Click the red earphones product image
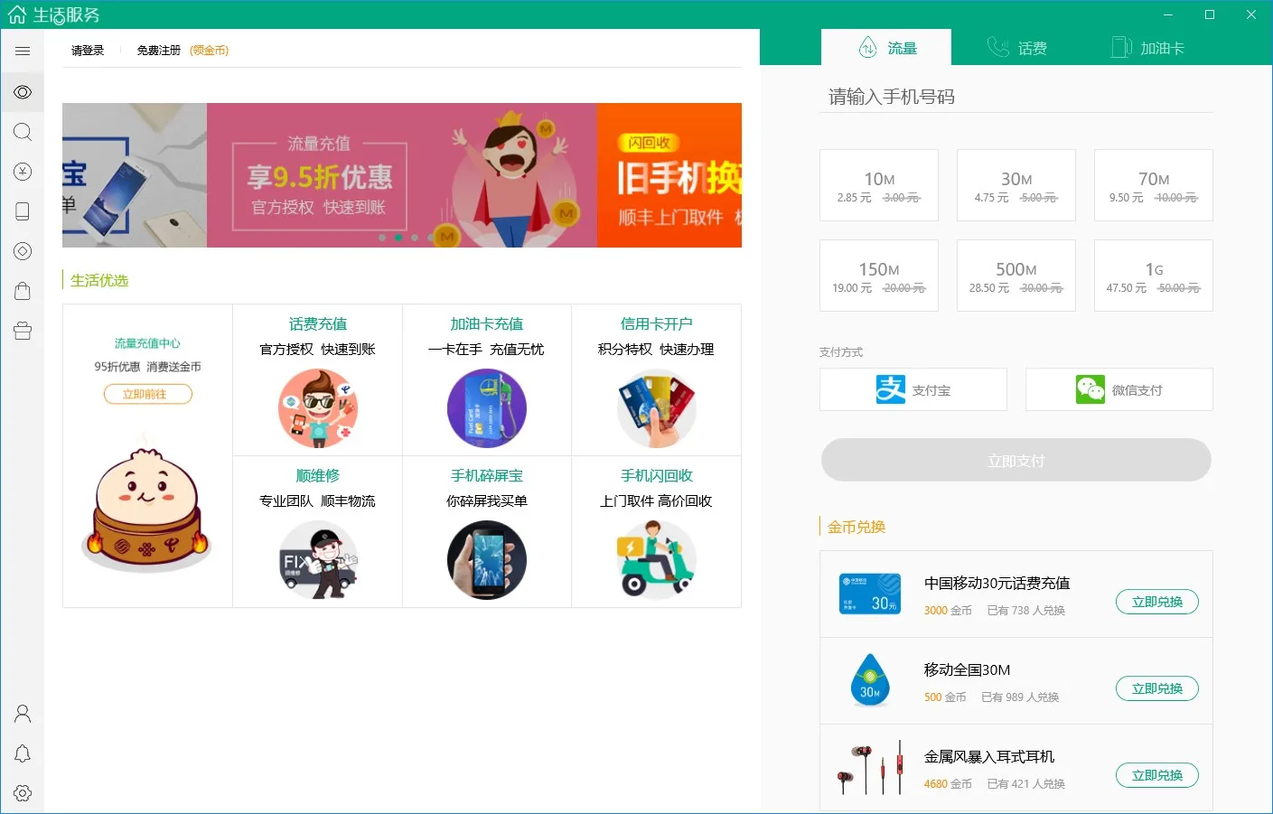The width and height of the screenshot is (1273, 814). tap(870, 767)
